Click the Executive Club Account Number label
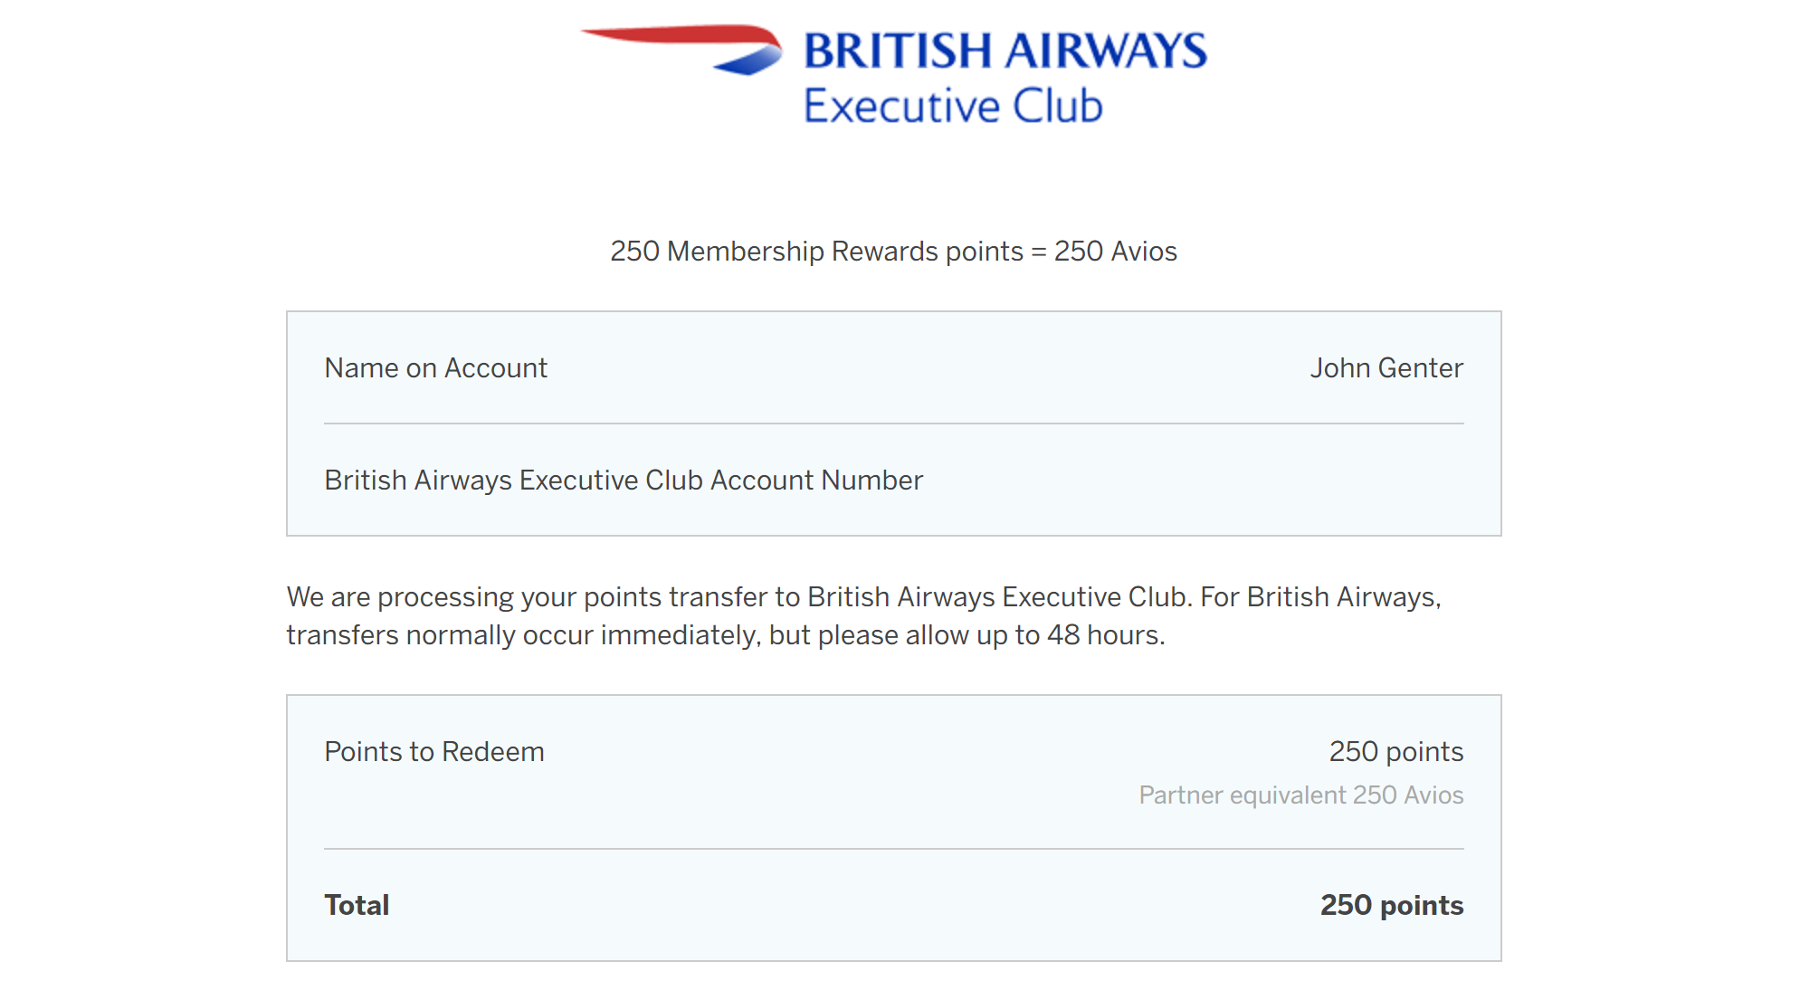This screenshot has height=990, width=1800. click(x=624, y=481)
